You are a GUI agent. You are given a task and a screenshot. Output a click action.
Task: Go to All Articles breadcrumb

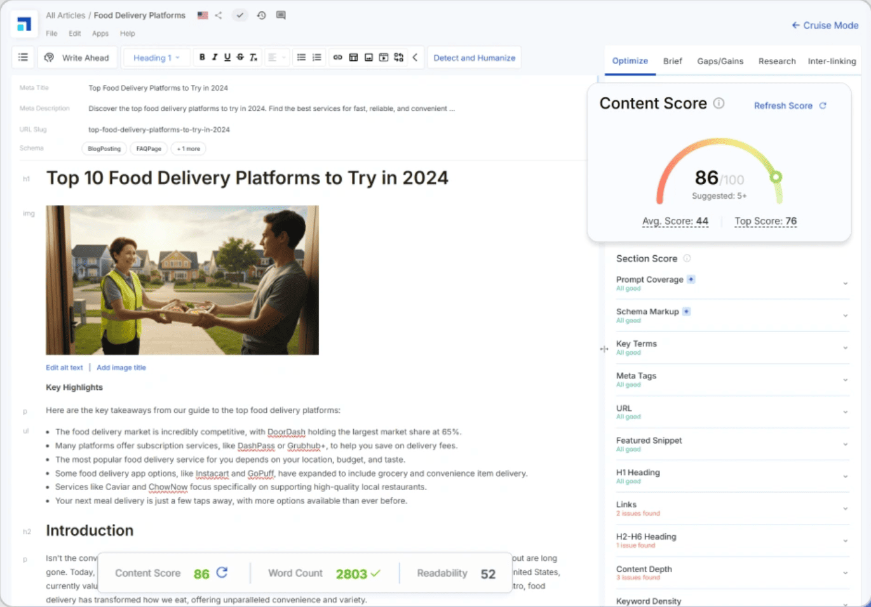[x=65, y=15]
